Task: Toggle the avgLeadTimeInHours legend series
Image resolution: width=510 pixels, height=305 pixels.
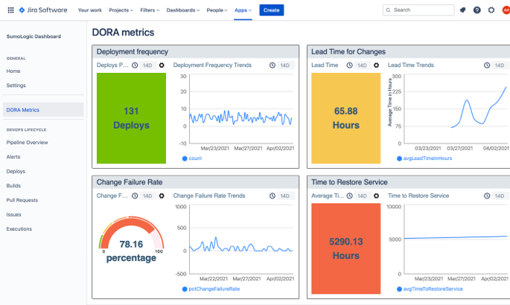Action: 424,158
